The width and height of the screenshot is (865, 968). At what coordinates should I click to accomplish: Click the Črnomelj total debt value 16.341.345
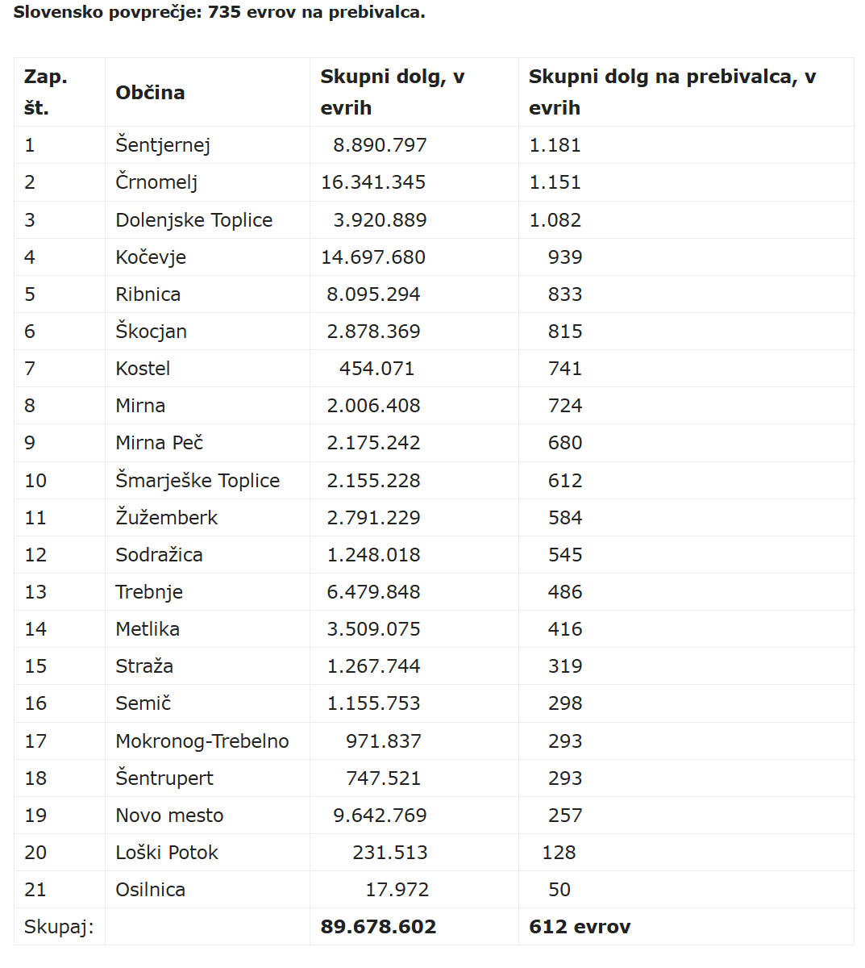point(373,182)
